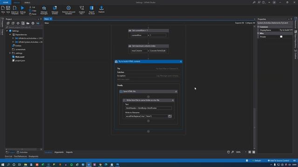298x167 pixels.
Task: Switch to Activities panel tab
Action: pos(22,152)
